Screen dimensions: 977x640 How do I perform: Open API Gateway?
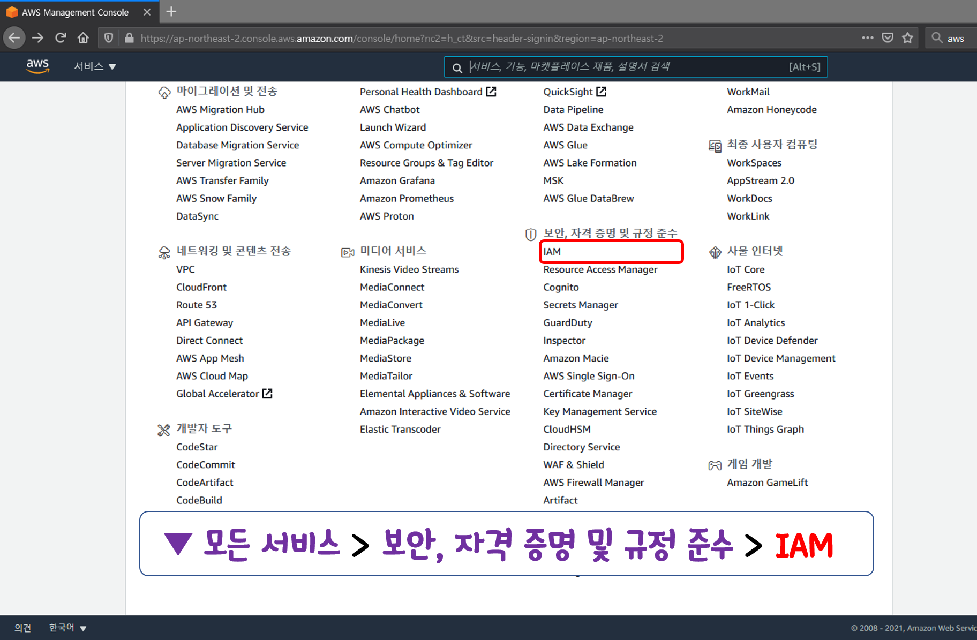pyautogui.click(x=205, y=322)
